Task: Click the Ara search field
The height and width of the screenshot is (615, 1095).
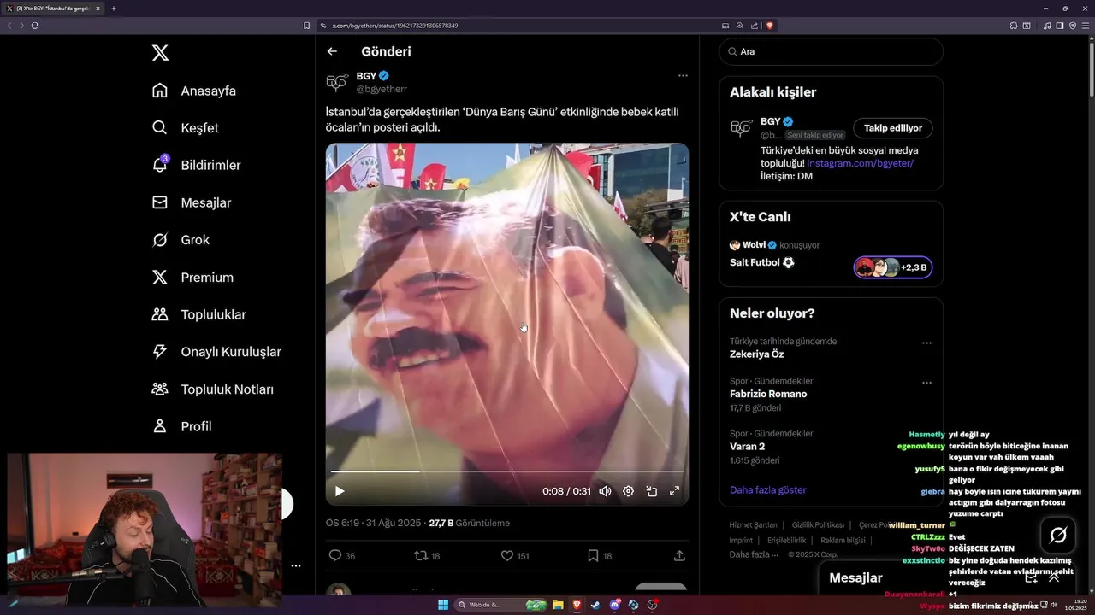Action: pos(831,51)
